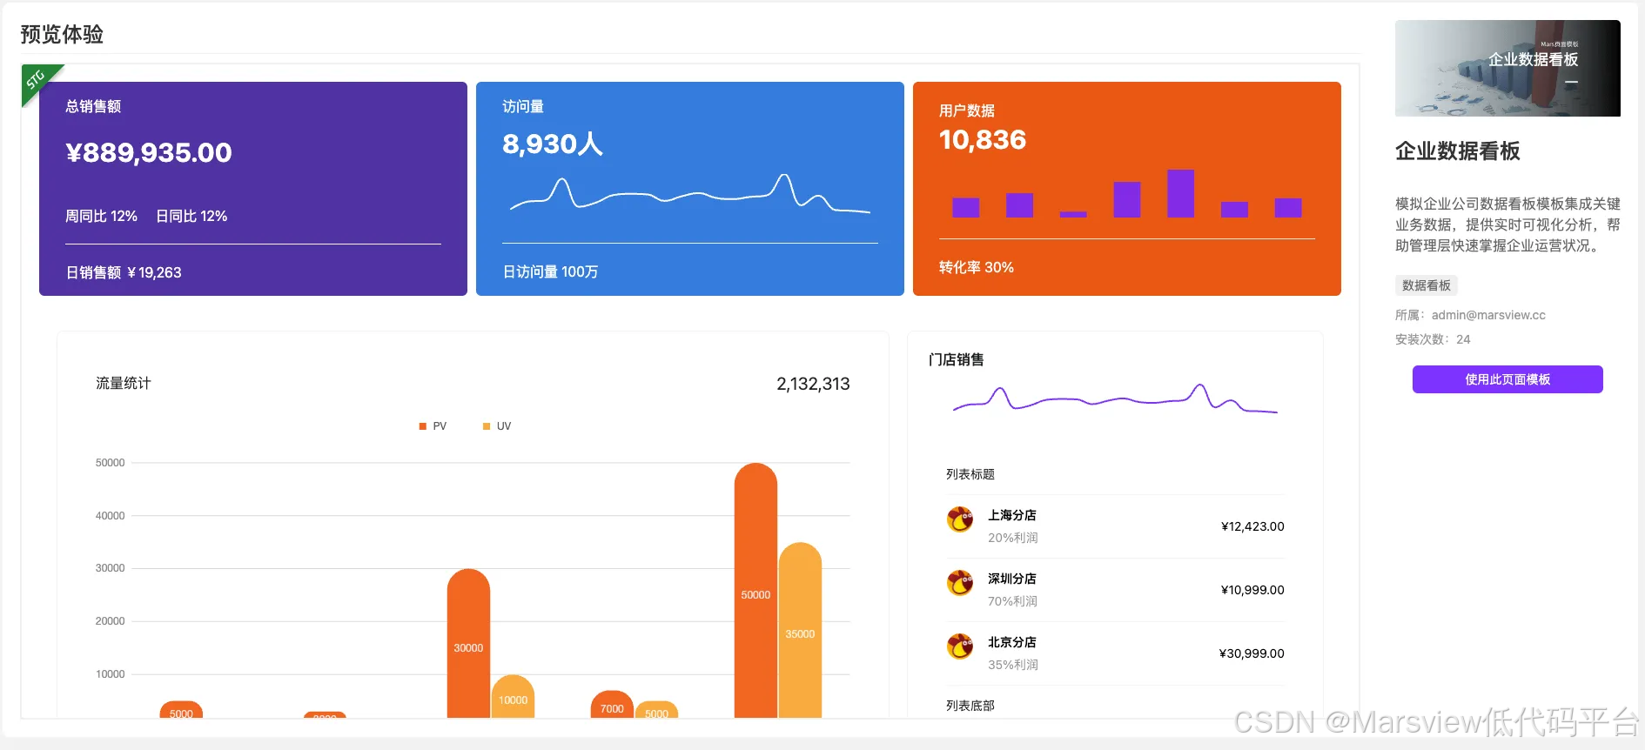Click the 列表底部 list footer
The height and width of the screenshot is (750, 1645).
pos(970,706)
